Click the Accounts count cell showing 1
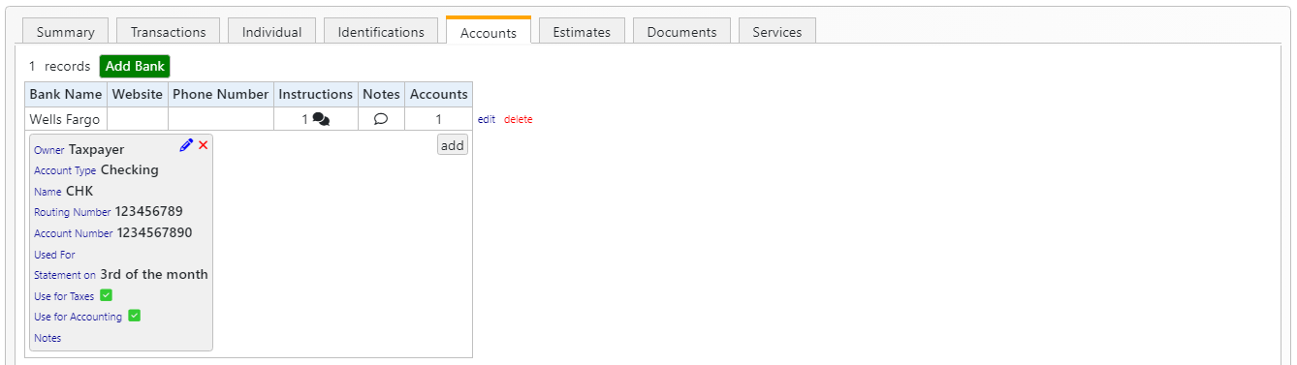Screen dimensions: 1297x365 439,120
